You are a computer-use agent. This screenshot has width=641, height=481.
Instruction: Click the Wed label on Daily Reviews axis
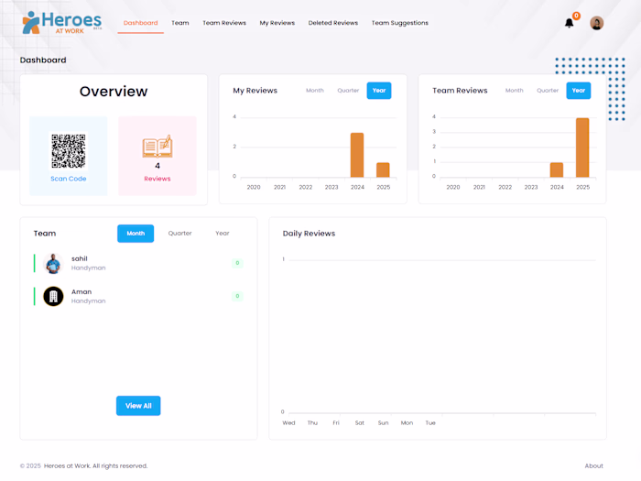288,423
